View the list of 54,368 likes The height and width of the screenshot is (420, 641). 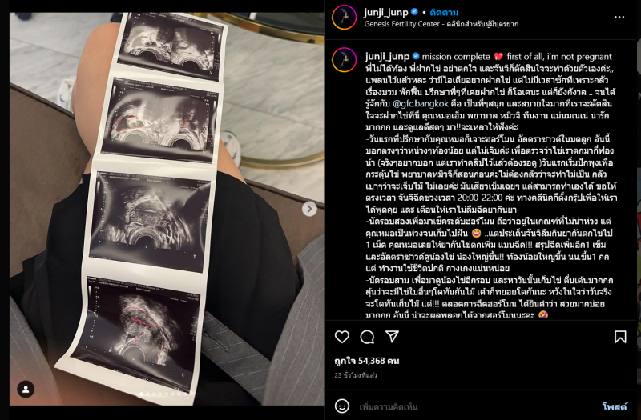click(367, 361)
